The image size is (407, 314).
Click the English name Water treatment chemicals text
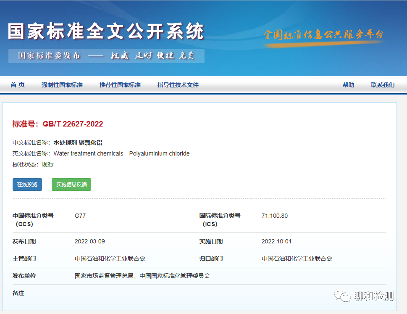coord(121,153)
